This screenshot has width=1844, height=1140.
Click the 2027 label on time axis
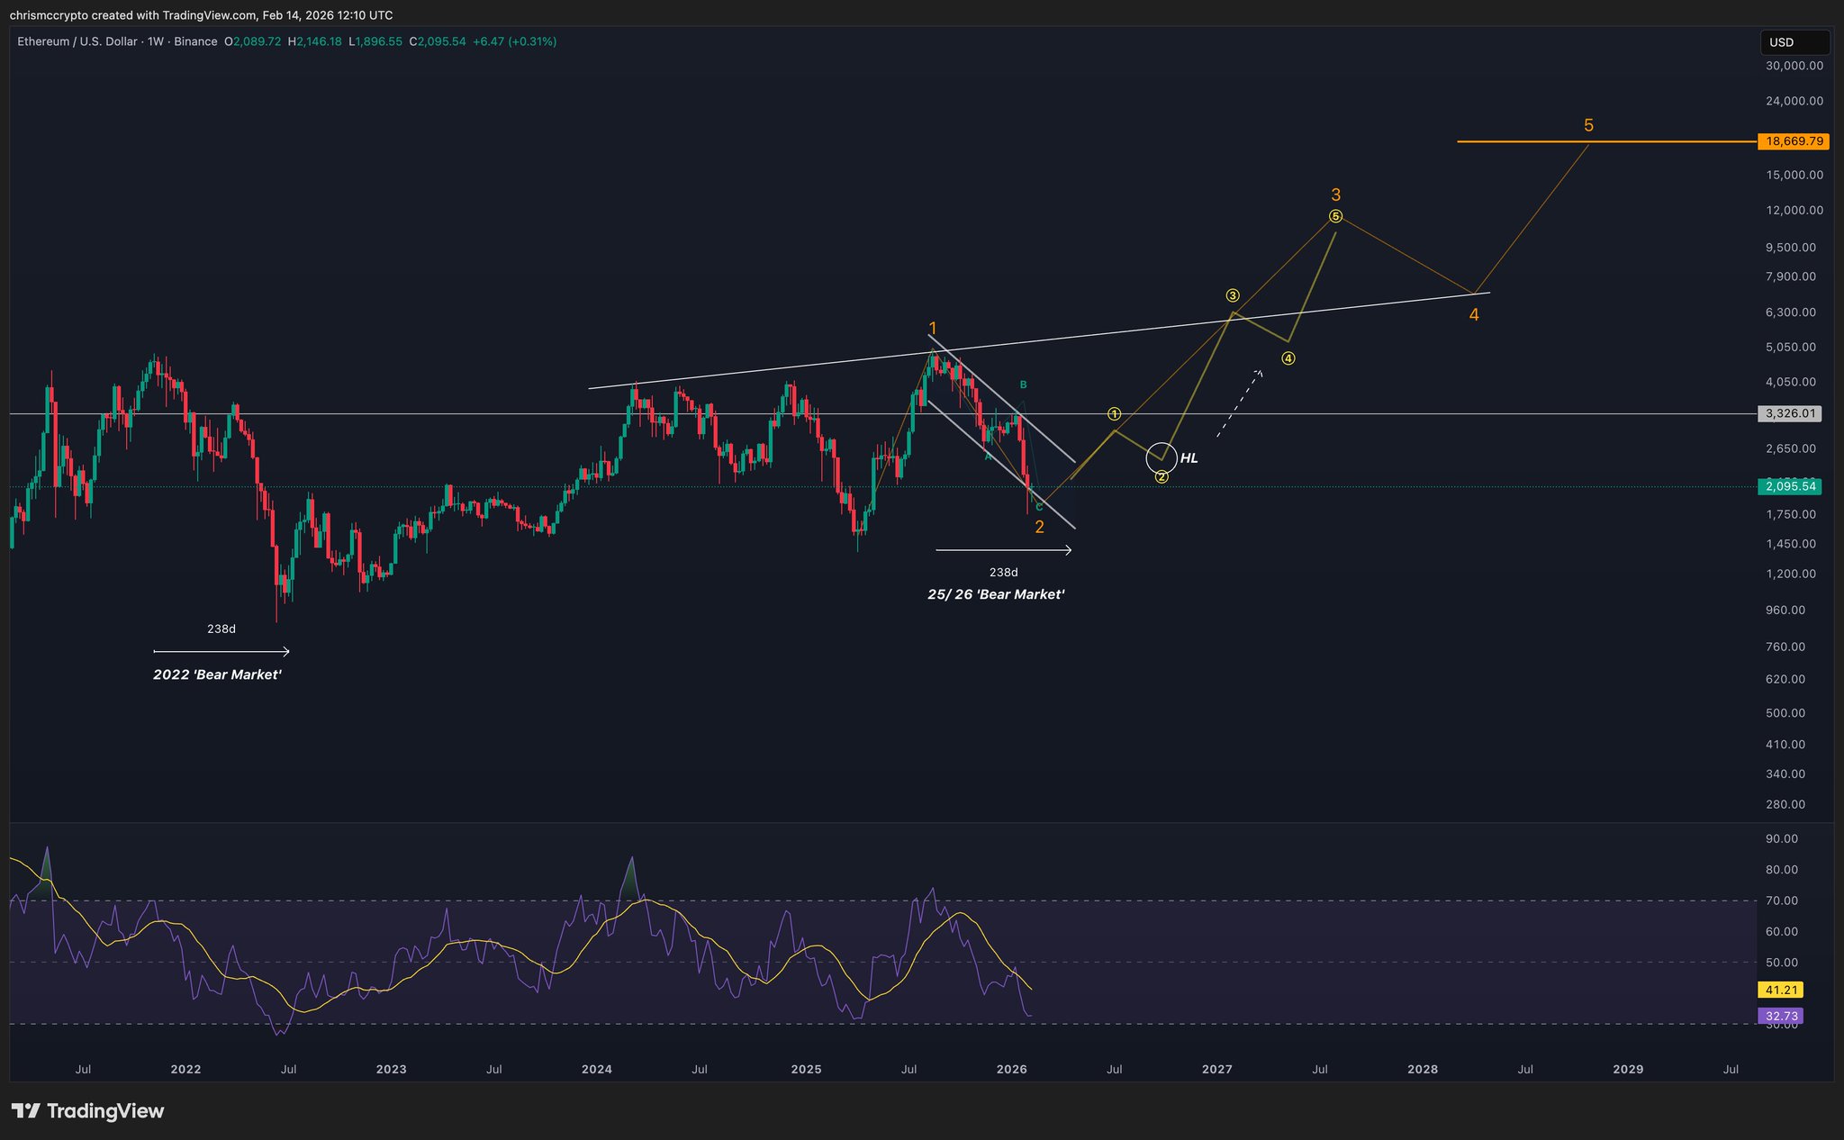tap(1216, 1070)
